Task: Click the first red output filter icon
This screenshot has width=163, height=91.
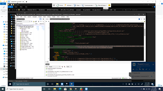Action: click(x=62, y=67)
